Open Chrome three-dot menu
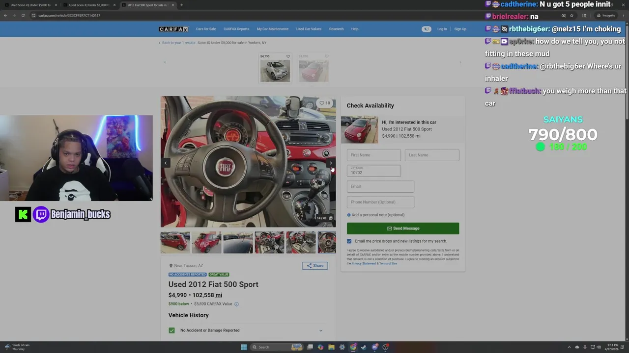 pos(624,15)
